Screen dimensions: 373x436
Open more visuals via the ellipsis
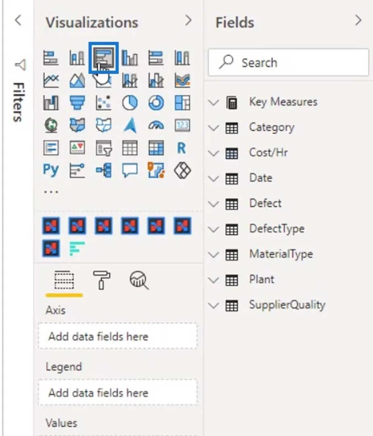(x=51, y=192)
